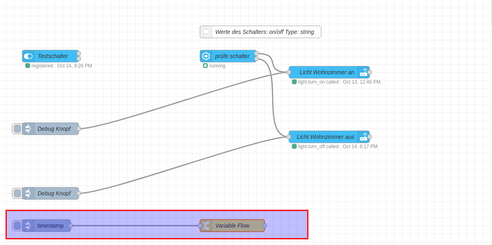
Task: Click the speech bubble icon on the comment node
Action: [206, 32]
